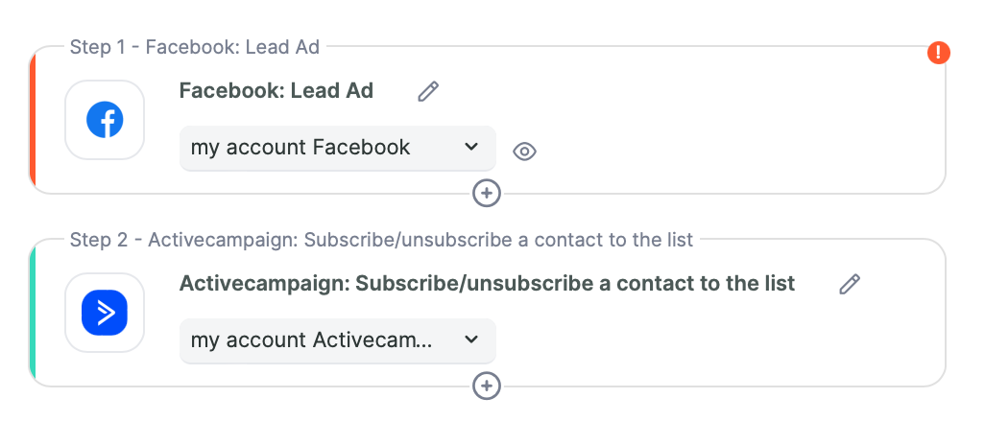Select the Step 2 - Activecampaign header label

pyautogui.click(x=381, y=240)
